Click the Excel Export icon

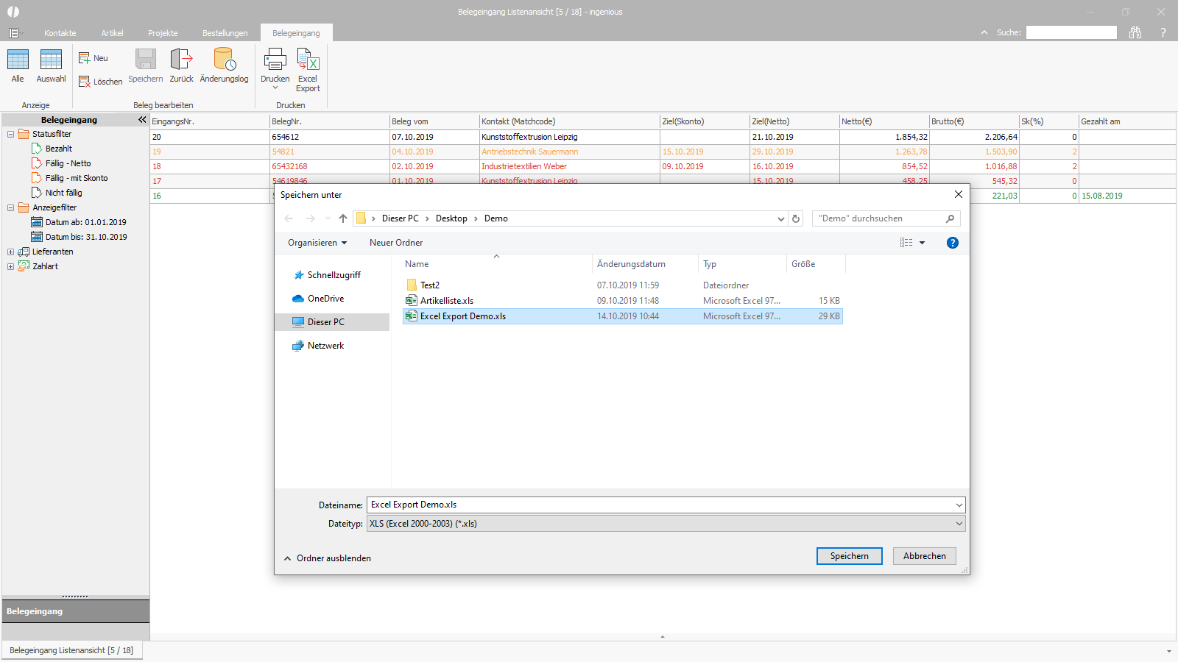tap(308, 59)
